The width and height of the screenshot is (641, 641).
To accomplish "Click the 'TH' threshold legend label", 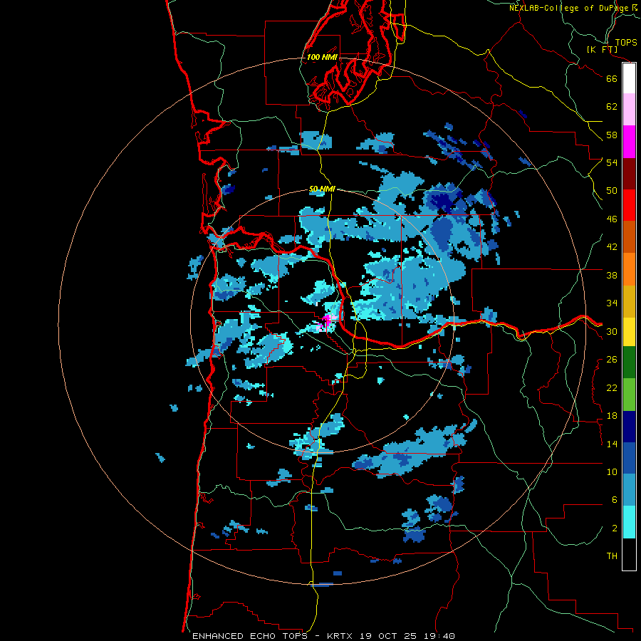I will click(612, 556).
